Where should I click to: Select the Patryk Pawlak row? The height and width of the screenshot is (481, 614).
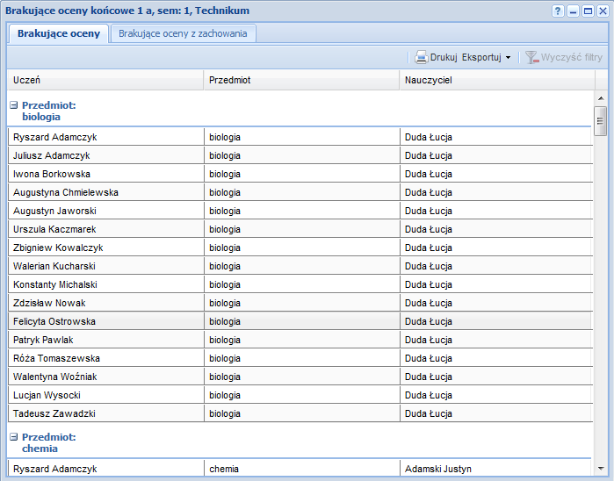click(x=300, y=340)
